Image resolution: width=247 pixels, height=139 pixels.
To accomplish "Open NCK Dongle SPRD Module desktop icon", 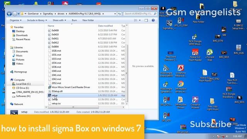I will pos(195,40).
